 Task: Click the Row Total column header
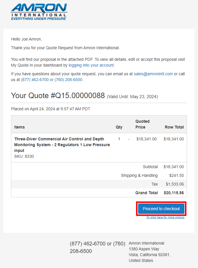pyautogui.click(x=174, y=127)
